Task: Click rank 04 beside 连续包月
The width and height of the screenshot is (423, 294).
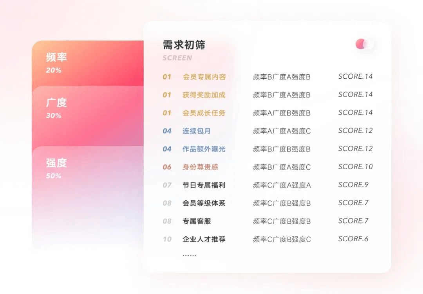Action: (167, 131)
